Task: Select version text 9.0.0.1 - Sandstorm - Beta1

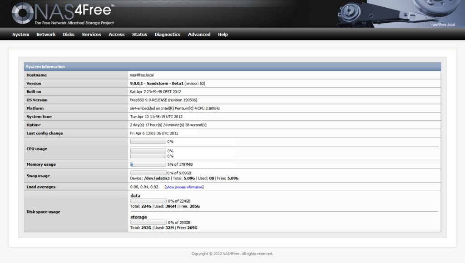Action: [x=157, y=83]
